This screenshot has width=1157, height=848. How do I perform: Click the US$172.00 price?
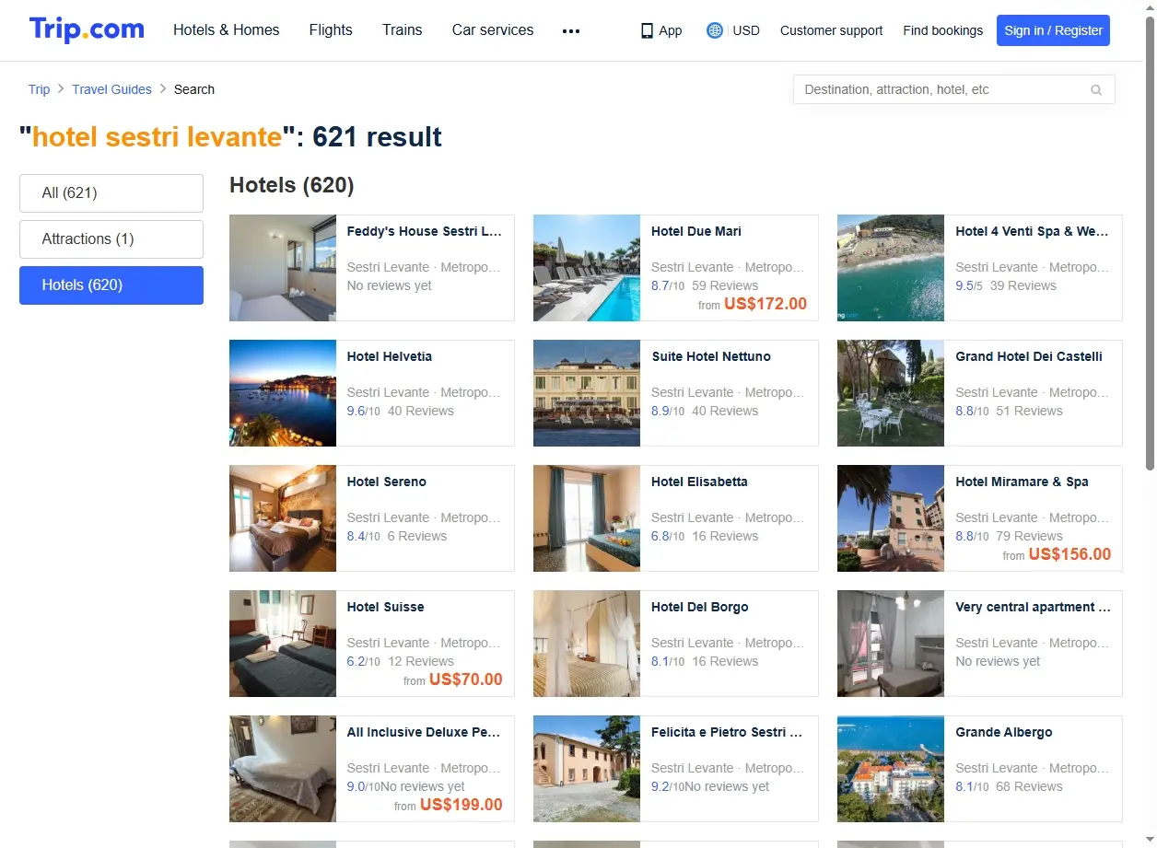click(765, 304)
